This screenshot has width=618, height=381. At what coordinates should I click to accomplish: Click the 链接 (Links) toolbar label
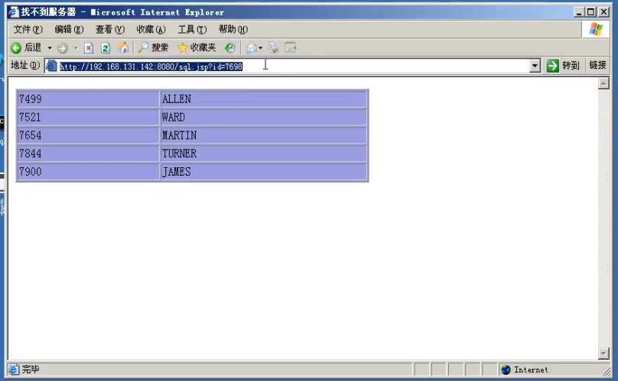click(597, 65)
